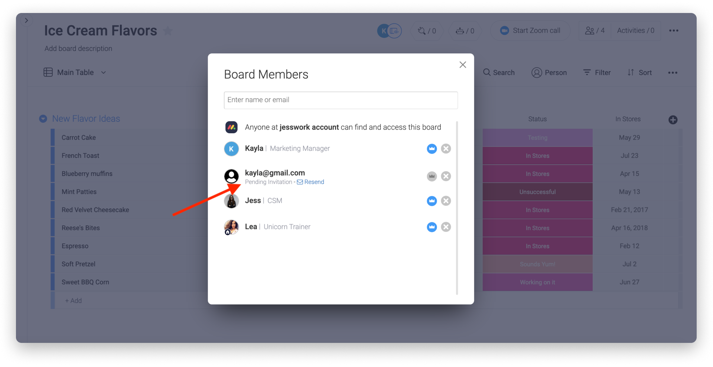Open automations robot counter / 0
The height and width of the screenshot is (367, 713).
(x=465, y=31)
